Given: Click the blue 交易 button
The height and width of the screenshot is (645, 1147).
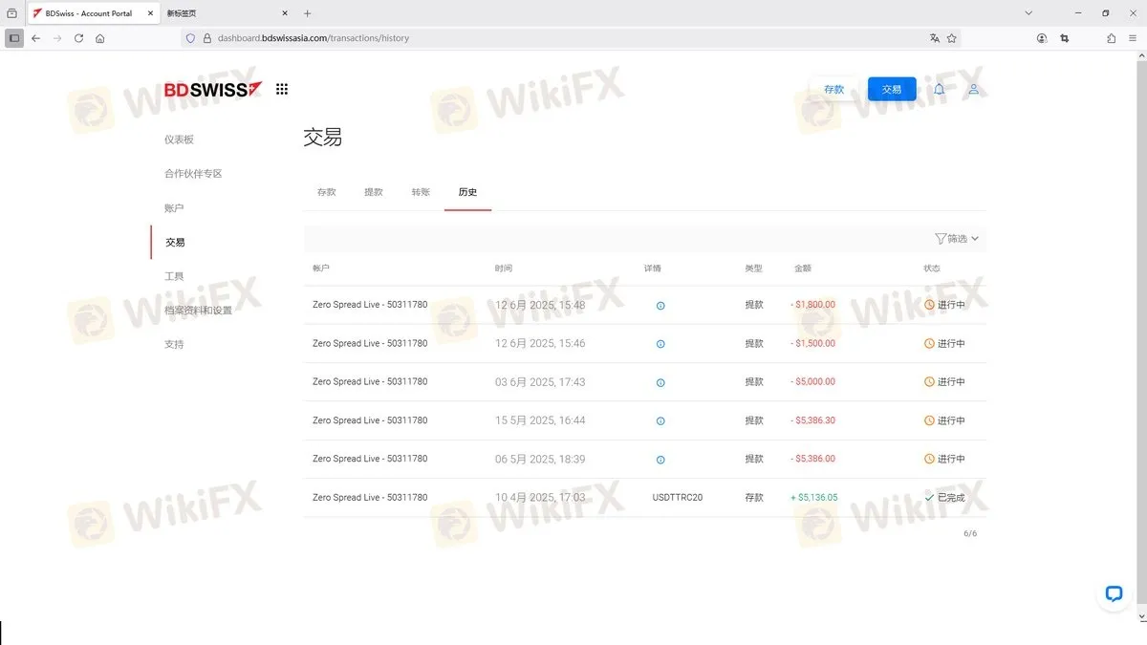Looking at the screenshot, I should pos(892,89).
